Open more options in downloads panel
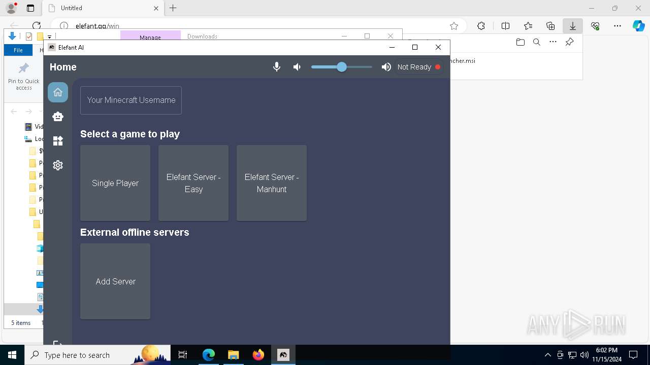The image size is (650, 365). [553, 42]
